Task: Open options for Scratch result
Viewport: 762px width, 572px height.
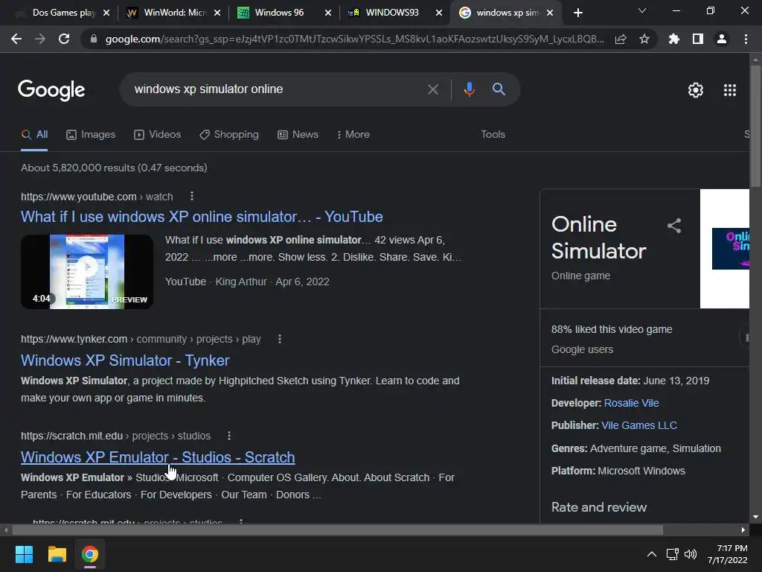Action: pyautogui.click(x=229, y=435)
